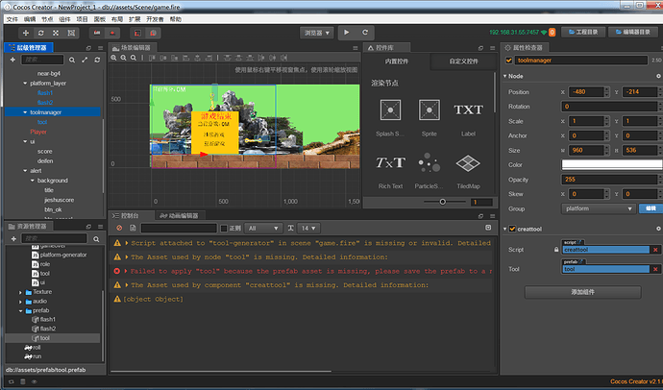
Task: Click the play preview button
Action: point(347,33)
